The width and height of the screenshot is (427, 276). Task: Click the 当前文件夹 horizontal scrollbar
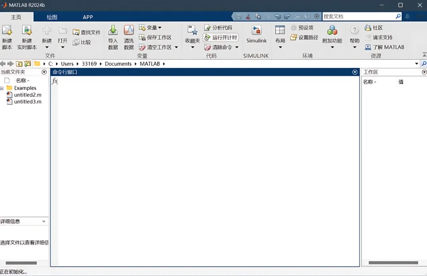[x=21, y=263]
